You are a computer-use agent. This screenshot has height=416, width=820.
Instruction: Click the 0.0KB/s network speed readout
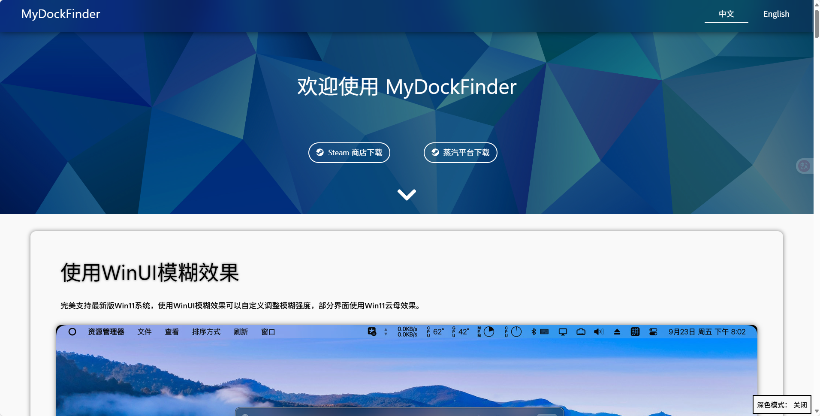point(407,332)
